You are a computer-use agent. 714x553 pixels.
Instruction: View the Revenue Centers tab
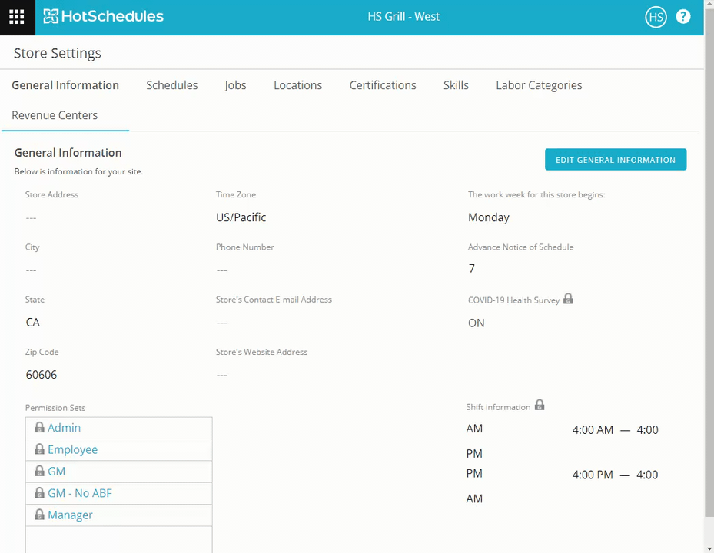[x=55, y=115]
